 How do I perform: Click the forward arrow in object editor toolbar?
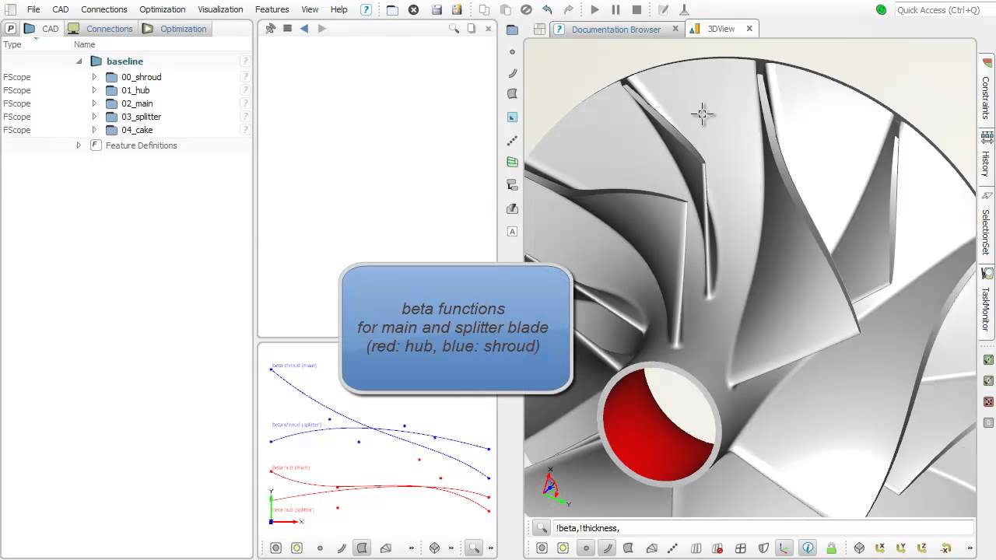[322, 28]
